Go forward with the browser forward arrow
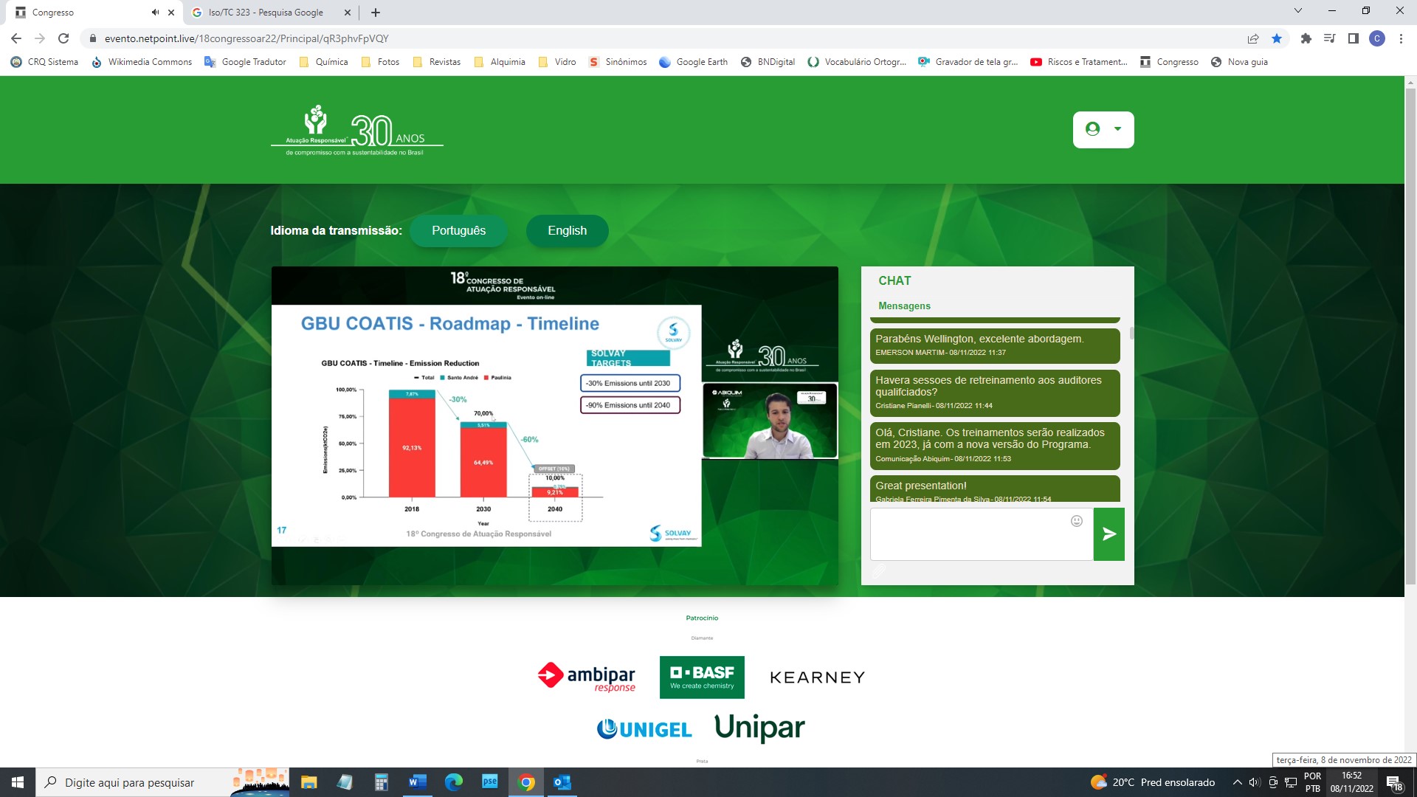Screen dimensions: 1417x797 tap(40, 38)
